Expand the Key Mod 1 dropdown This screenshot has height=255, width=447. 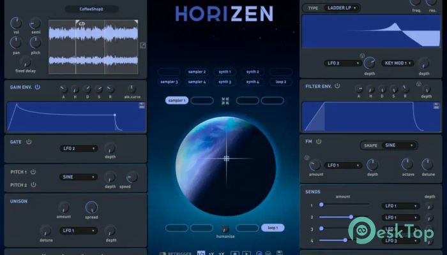pos(398,63)
